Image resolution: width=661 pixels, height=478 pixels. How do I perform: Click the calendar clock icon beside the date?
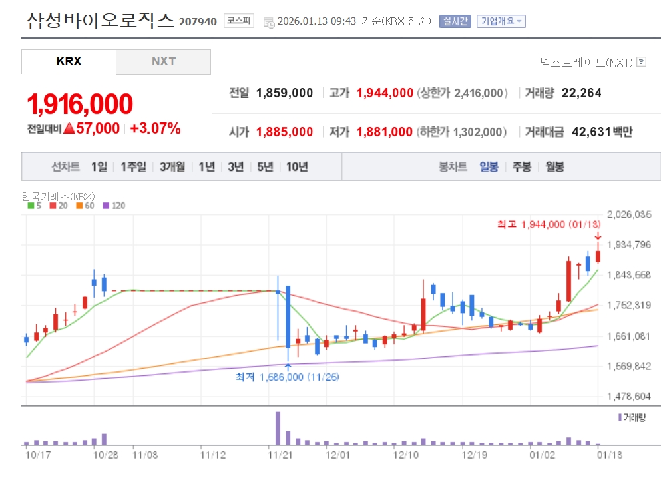click(268, 23)
